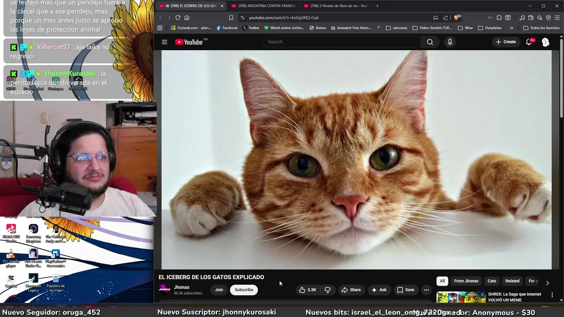
Task: Reload the page in browser toolbar
Action: [178, 18]
